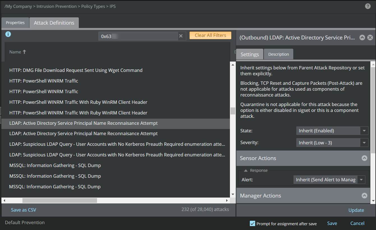Click Save as CSV link
This screenshot has width=376, height=230.
coord(24,210)
